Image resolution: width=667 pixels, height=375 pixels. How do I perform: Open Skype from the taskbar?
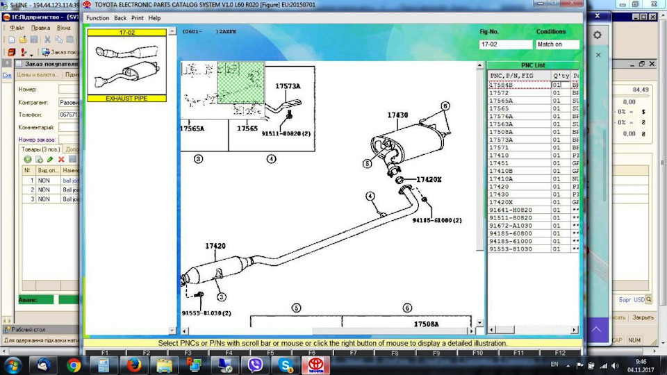[286, 365]
